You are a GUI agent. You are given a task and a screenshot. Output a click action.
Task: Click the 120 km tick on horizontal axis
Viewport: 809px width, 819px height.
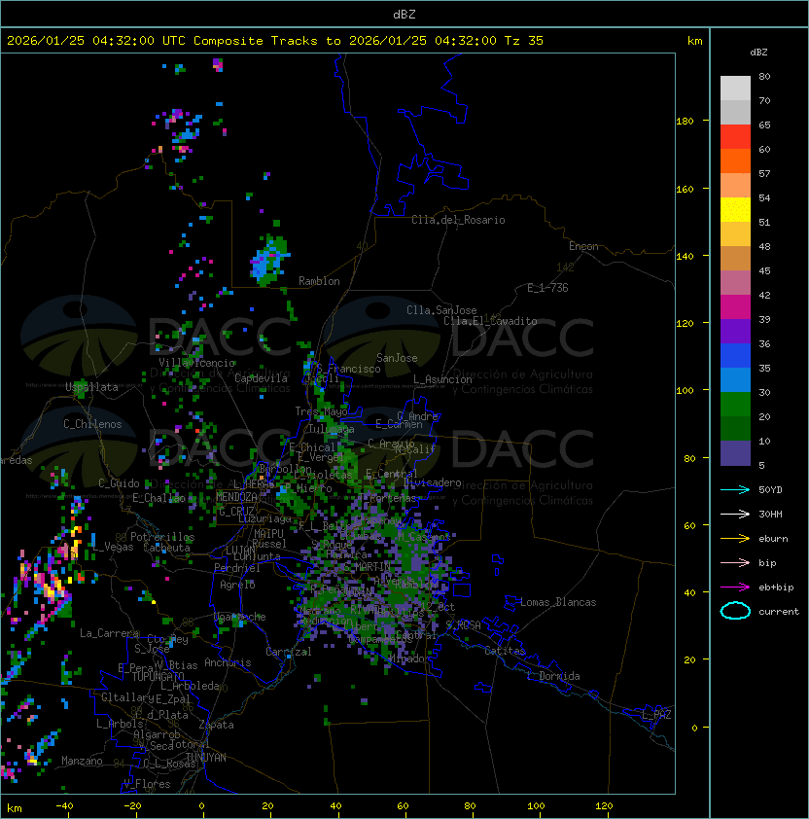[x=604, y=806]
